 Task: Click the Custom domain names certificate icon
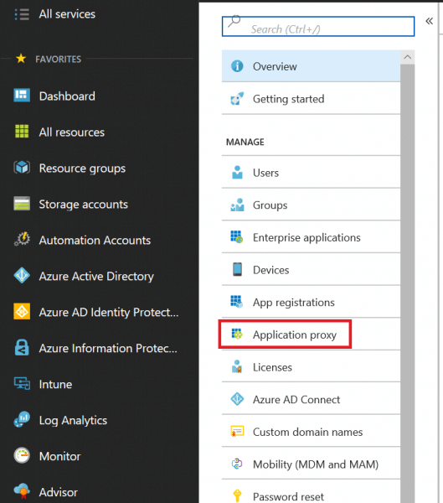(237, 432)
